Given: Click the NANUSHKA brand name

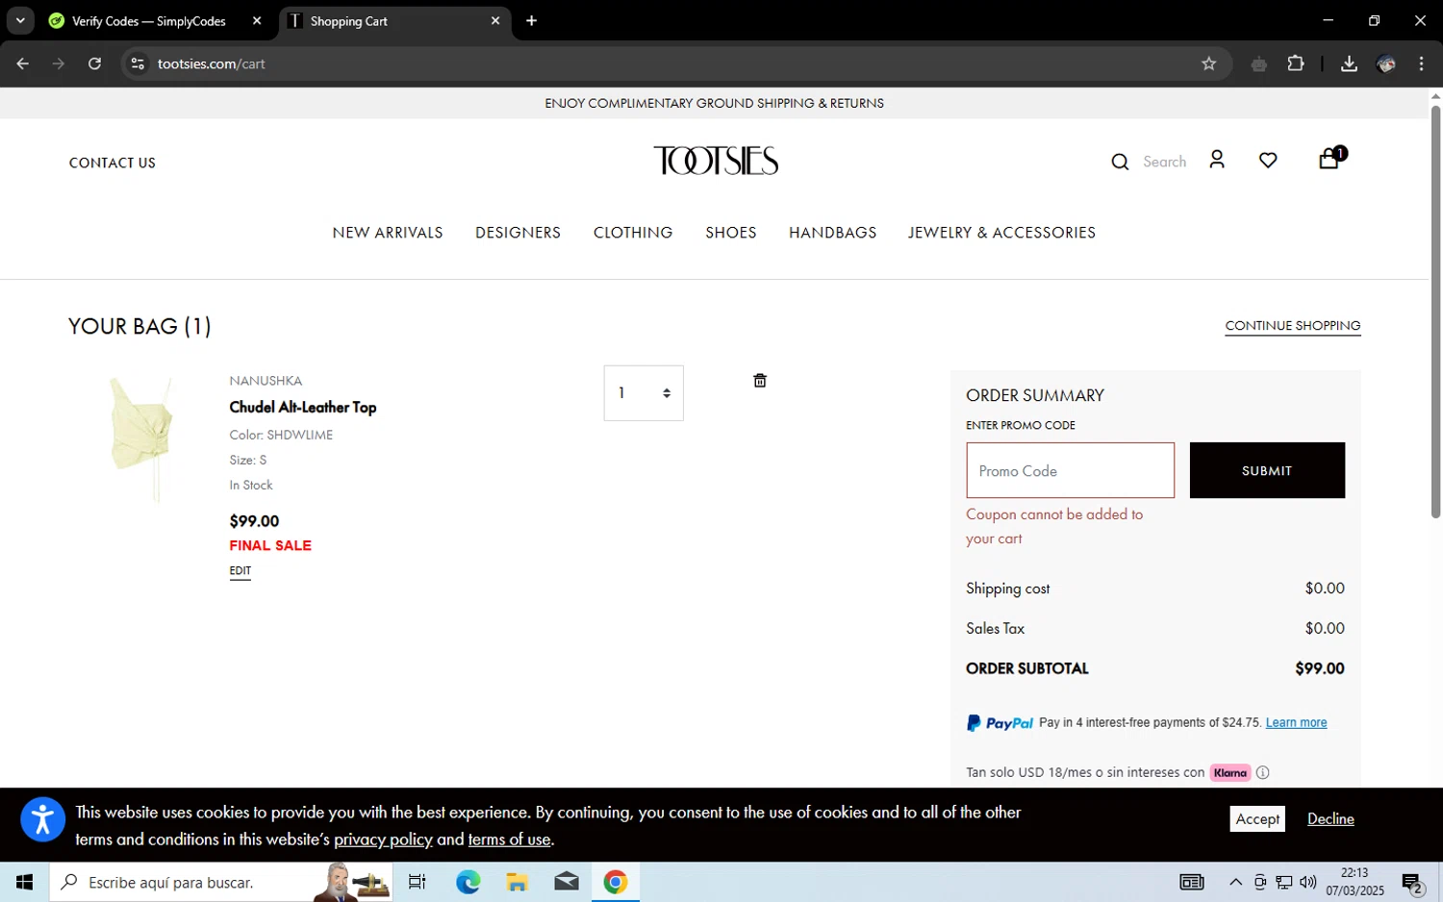Looking at the screenshot, I should pyautogui.click(x=266, y=381).
